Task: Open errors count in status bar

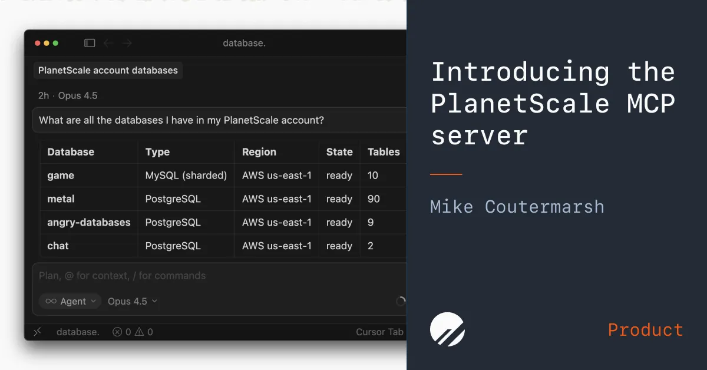Action: [122, 332]
